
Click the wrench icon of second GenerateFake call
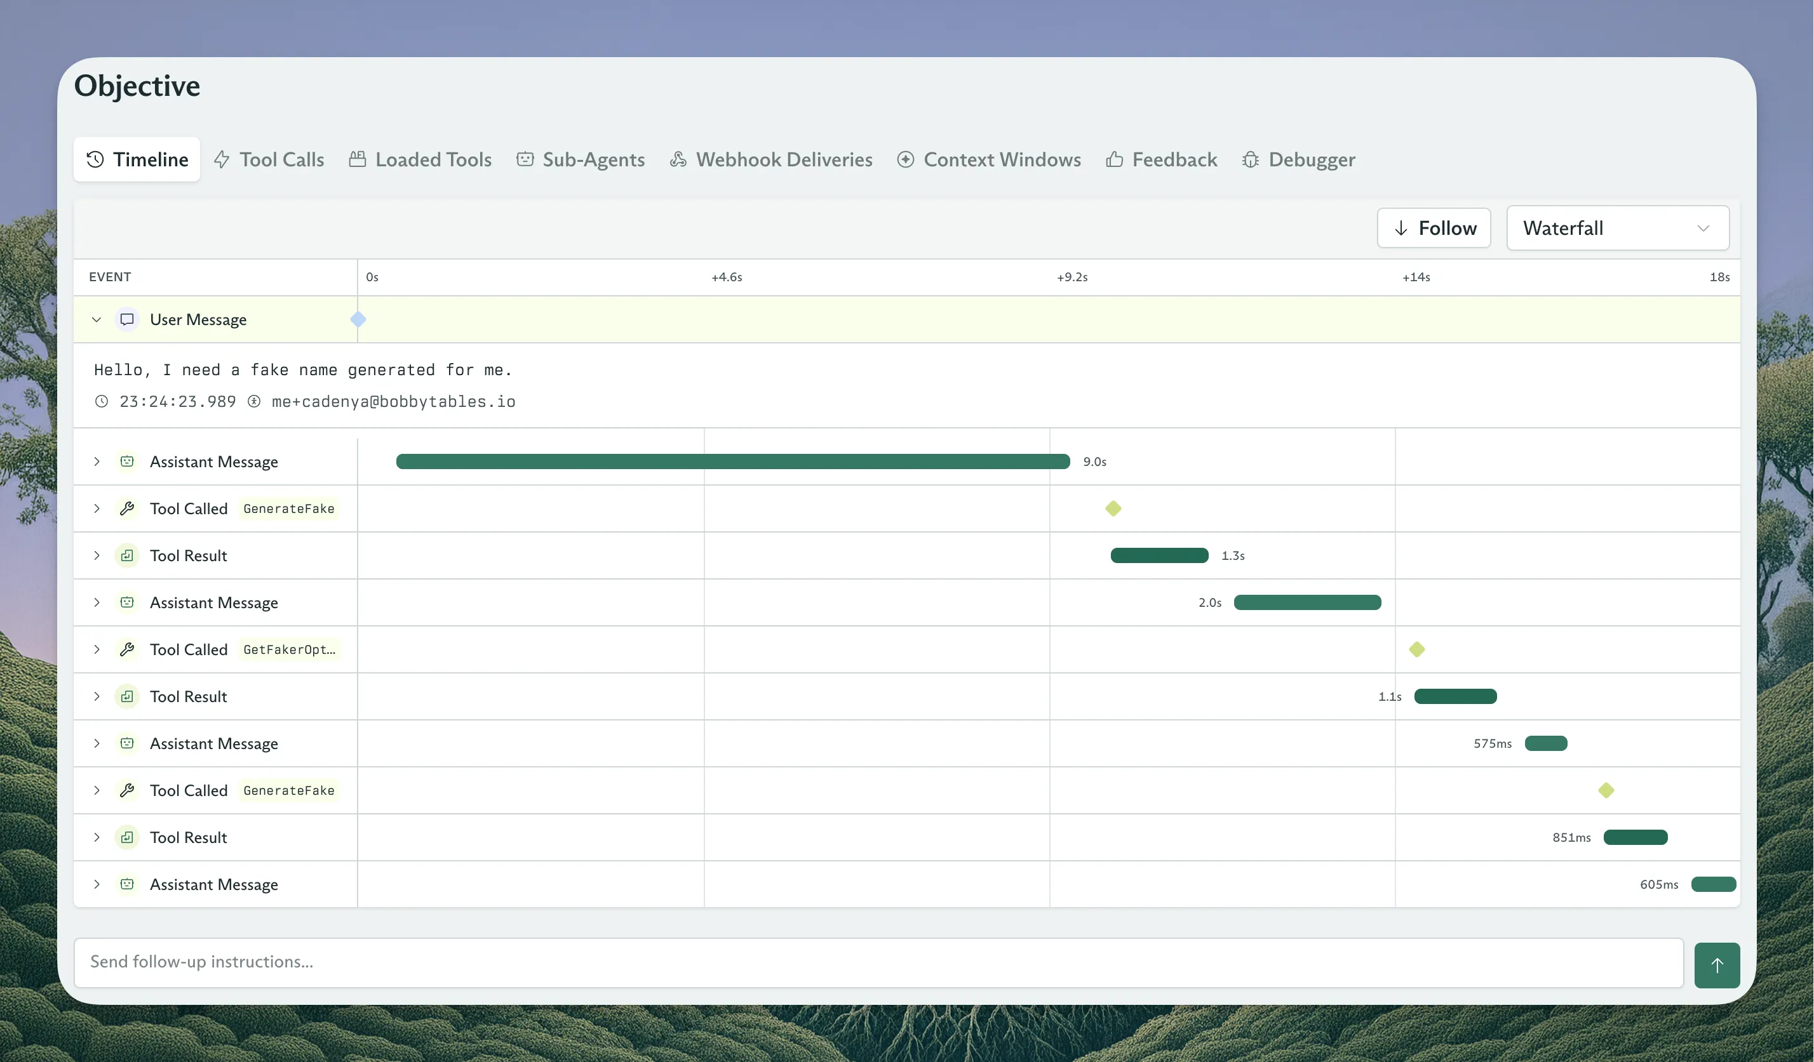tap(128, 791)
